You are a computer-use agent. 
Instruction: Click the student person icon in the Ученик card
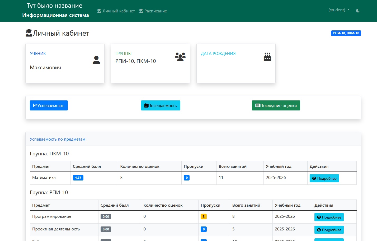coord(96,60)
